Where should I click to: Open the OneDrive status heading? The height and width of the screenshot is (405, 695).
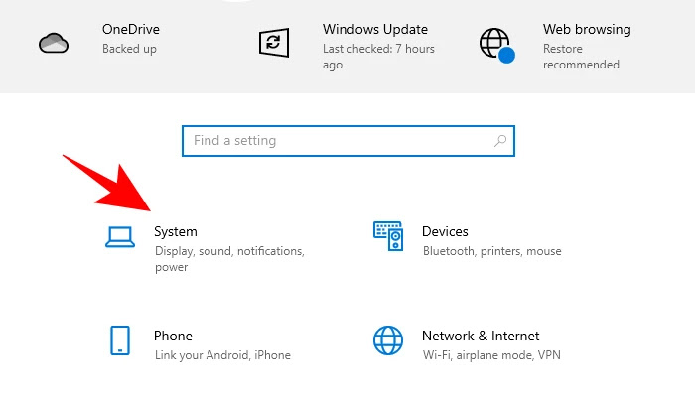point(131,29)
